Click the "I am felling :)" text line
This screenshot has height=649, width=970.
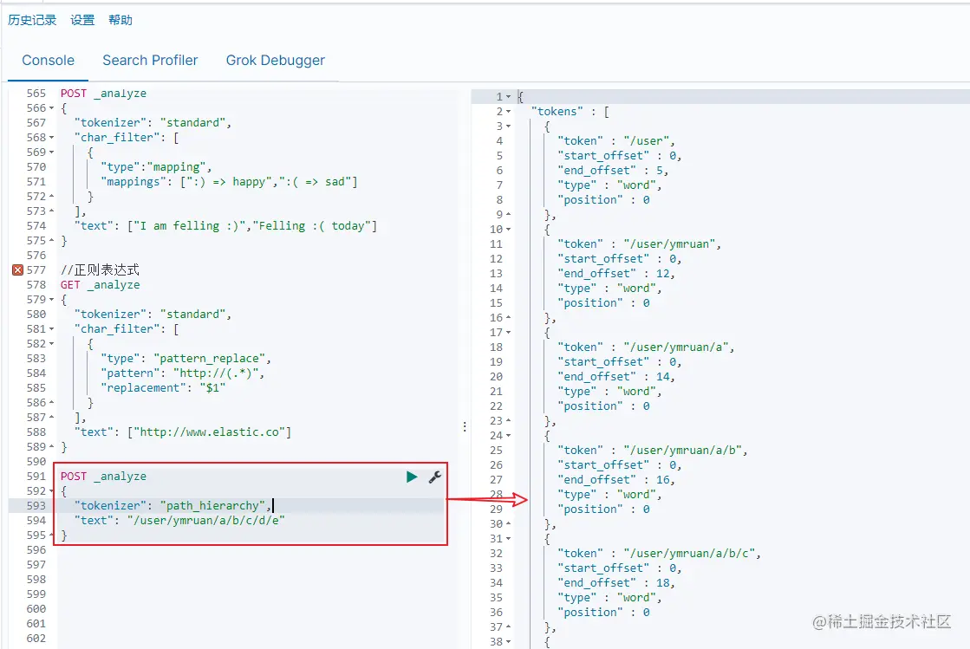225,226
